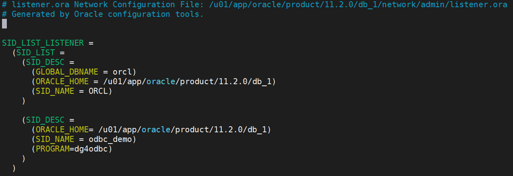Click the PROGRAM parameter name

(52, 149)
